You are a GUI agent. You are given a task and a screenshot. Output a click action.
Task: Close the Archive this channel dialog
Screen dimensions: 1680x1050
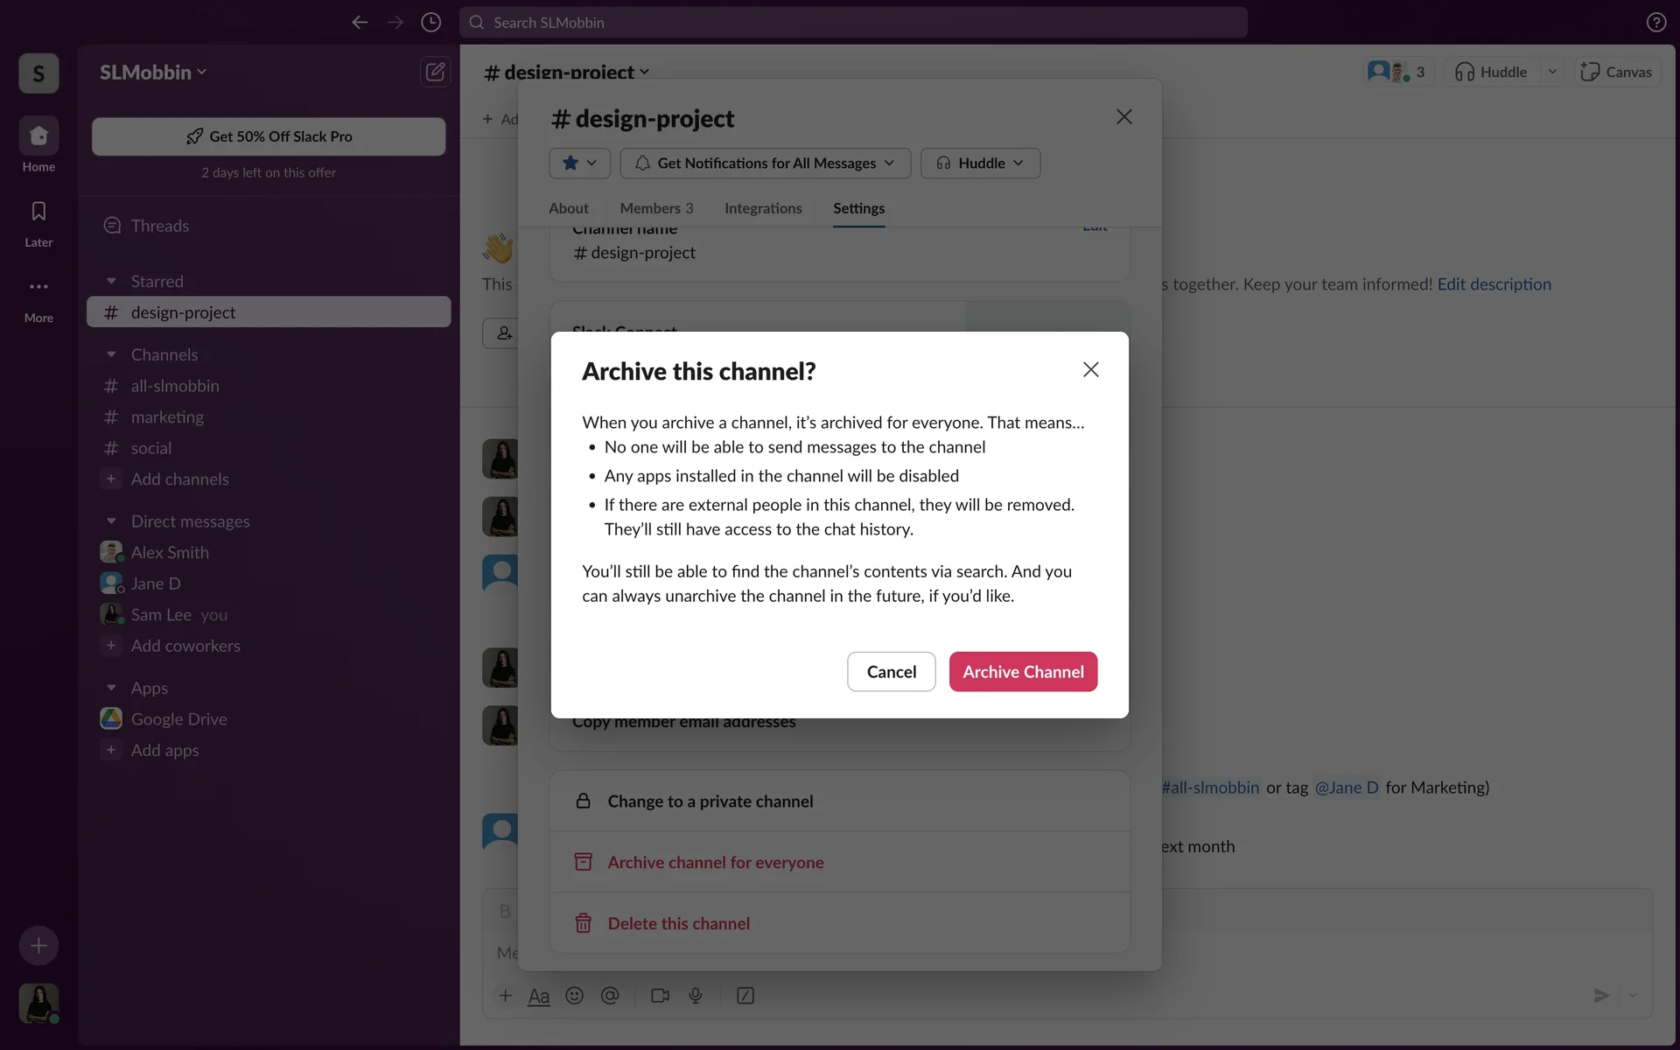(1090, 370)
